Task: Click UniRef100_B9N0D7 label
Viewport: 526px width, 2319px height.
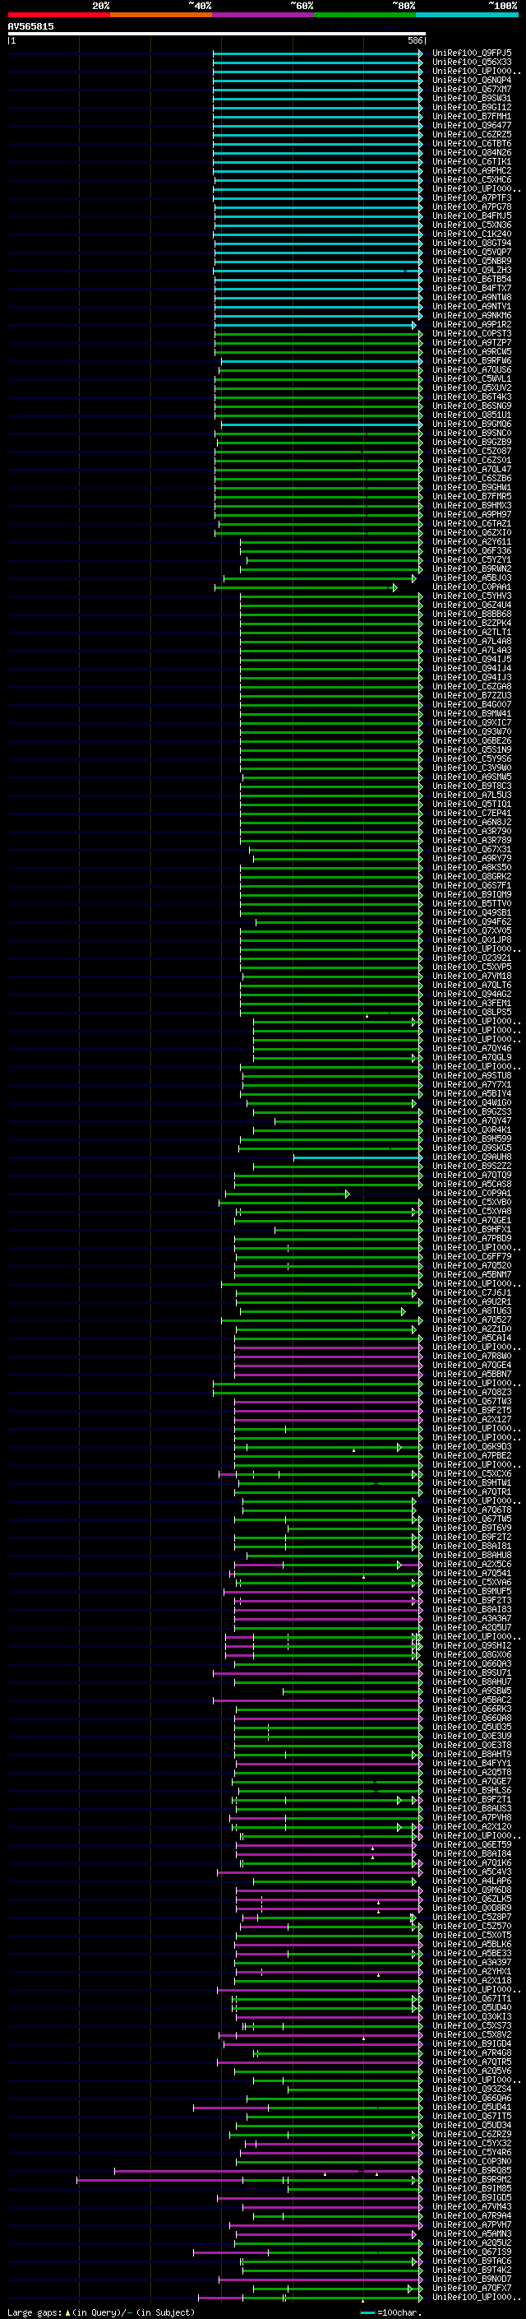Action: pos(472,2279)
